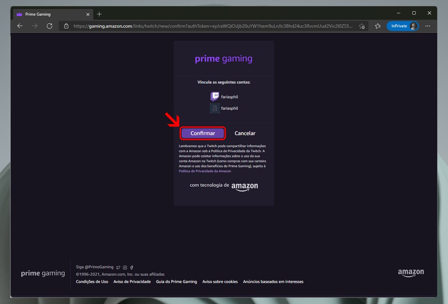
Task: Click the Prime Gaming crown tab favicon
Action: 19,14
